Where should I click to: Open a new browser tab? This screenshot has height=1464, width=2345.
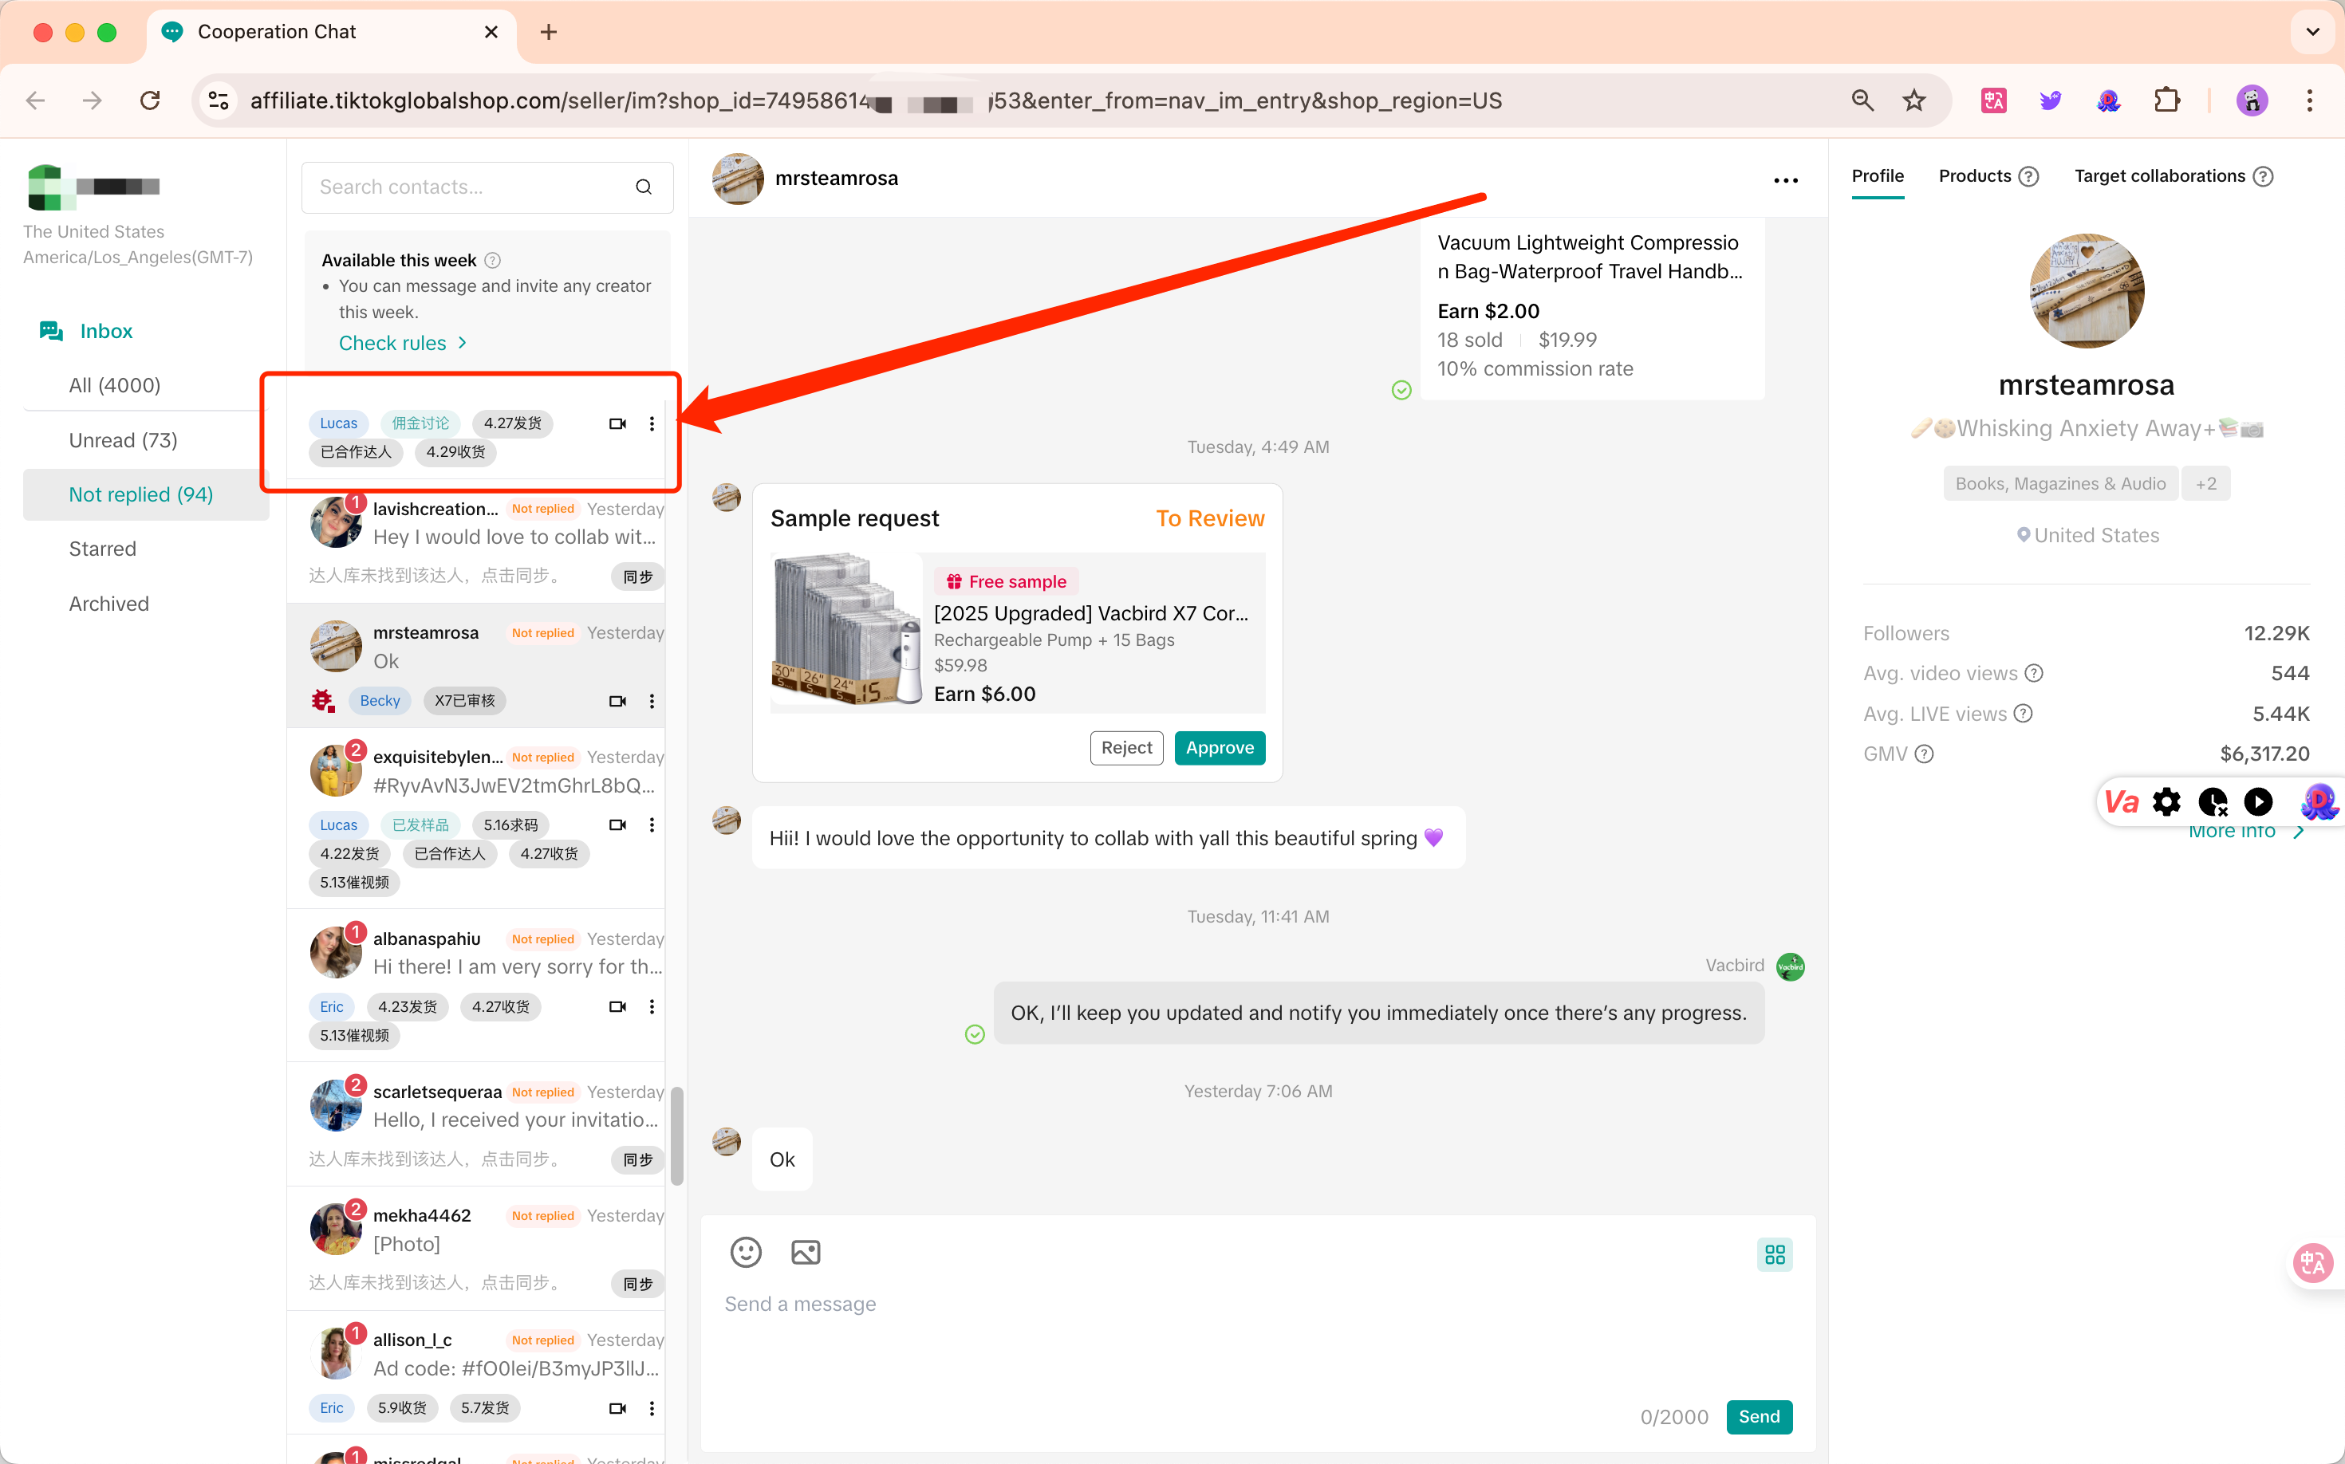tap(548, 32)
